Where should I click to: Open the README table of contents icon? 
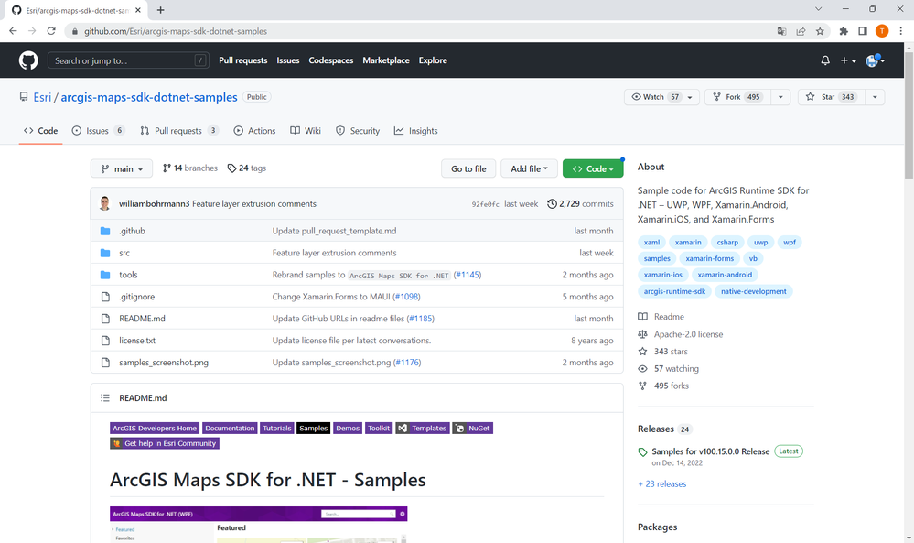tap(105, 398)
